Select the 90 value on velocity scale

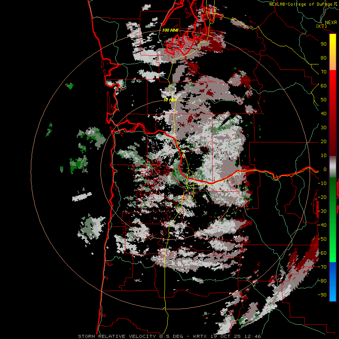tap(324, 44)
